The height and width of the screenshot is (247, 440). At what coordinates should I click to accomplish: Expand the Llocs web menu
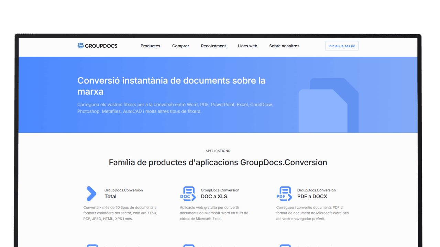pyautogui.click(x=247, y=46)
